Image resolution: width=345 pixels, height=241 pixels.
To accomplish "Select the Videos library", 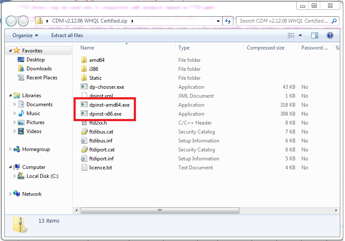I will pyautogui.click(x=34, y=131).
